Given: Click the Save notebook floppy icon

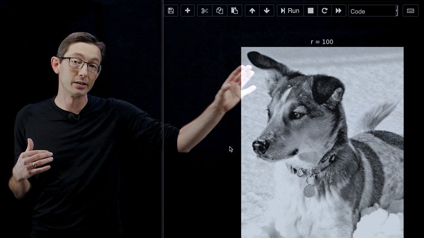Looking at the screenshot, I should point(171,11).
